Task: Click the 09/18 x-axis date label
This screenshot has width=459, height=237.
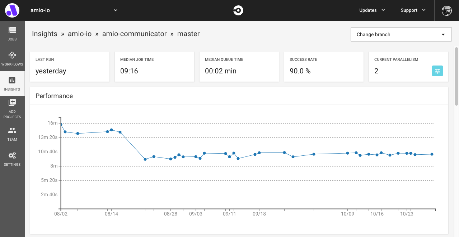Action: [259, 214]
